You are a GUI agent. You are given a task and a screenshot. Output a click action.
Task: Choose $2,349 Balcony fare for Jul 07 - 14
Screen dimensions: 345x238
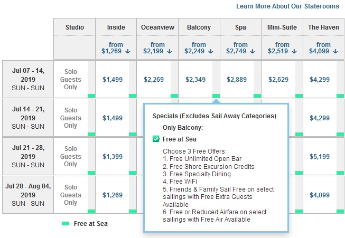tap(195, 80)
